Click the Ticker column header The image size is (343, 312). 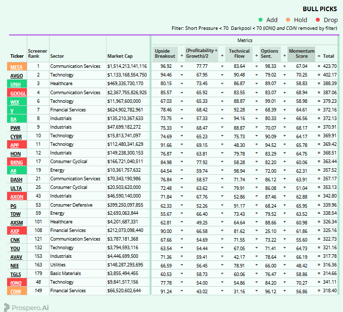tap(17, 56)
